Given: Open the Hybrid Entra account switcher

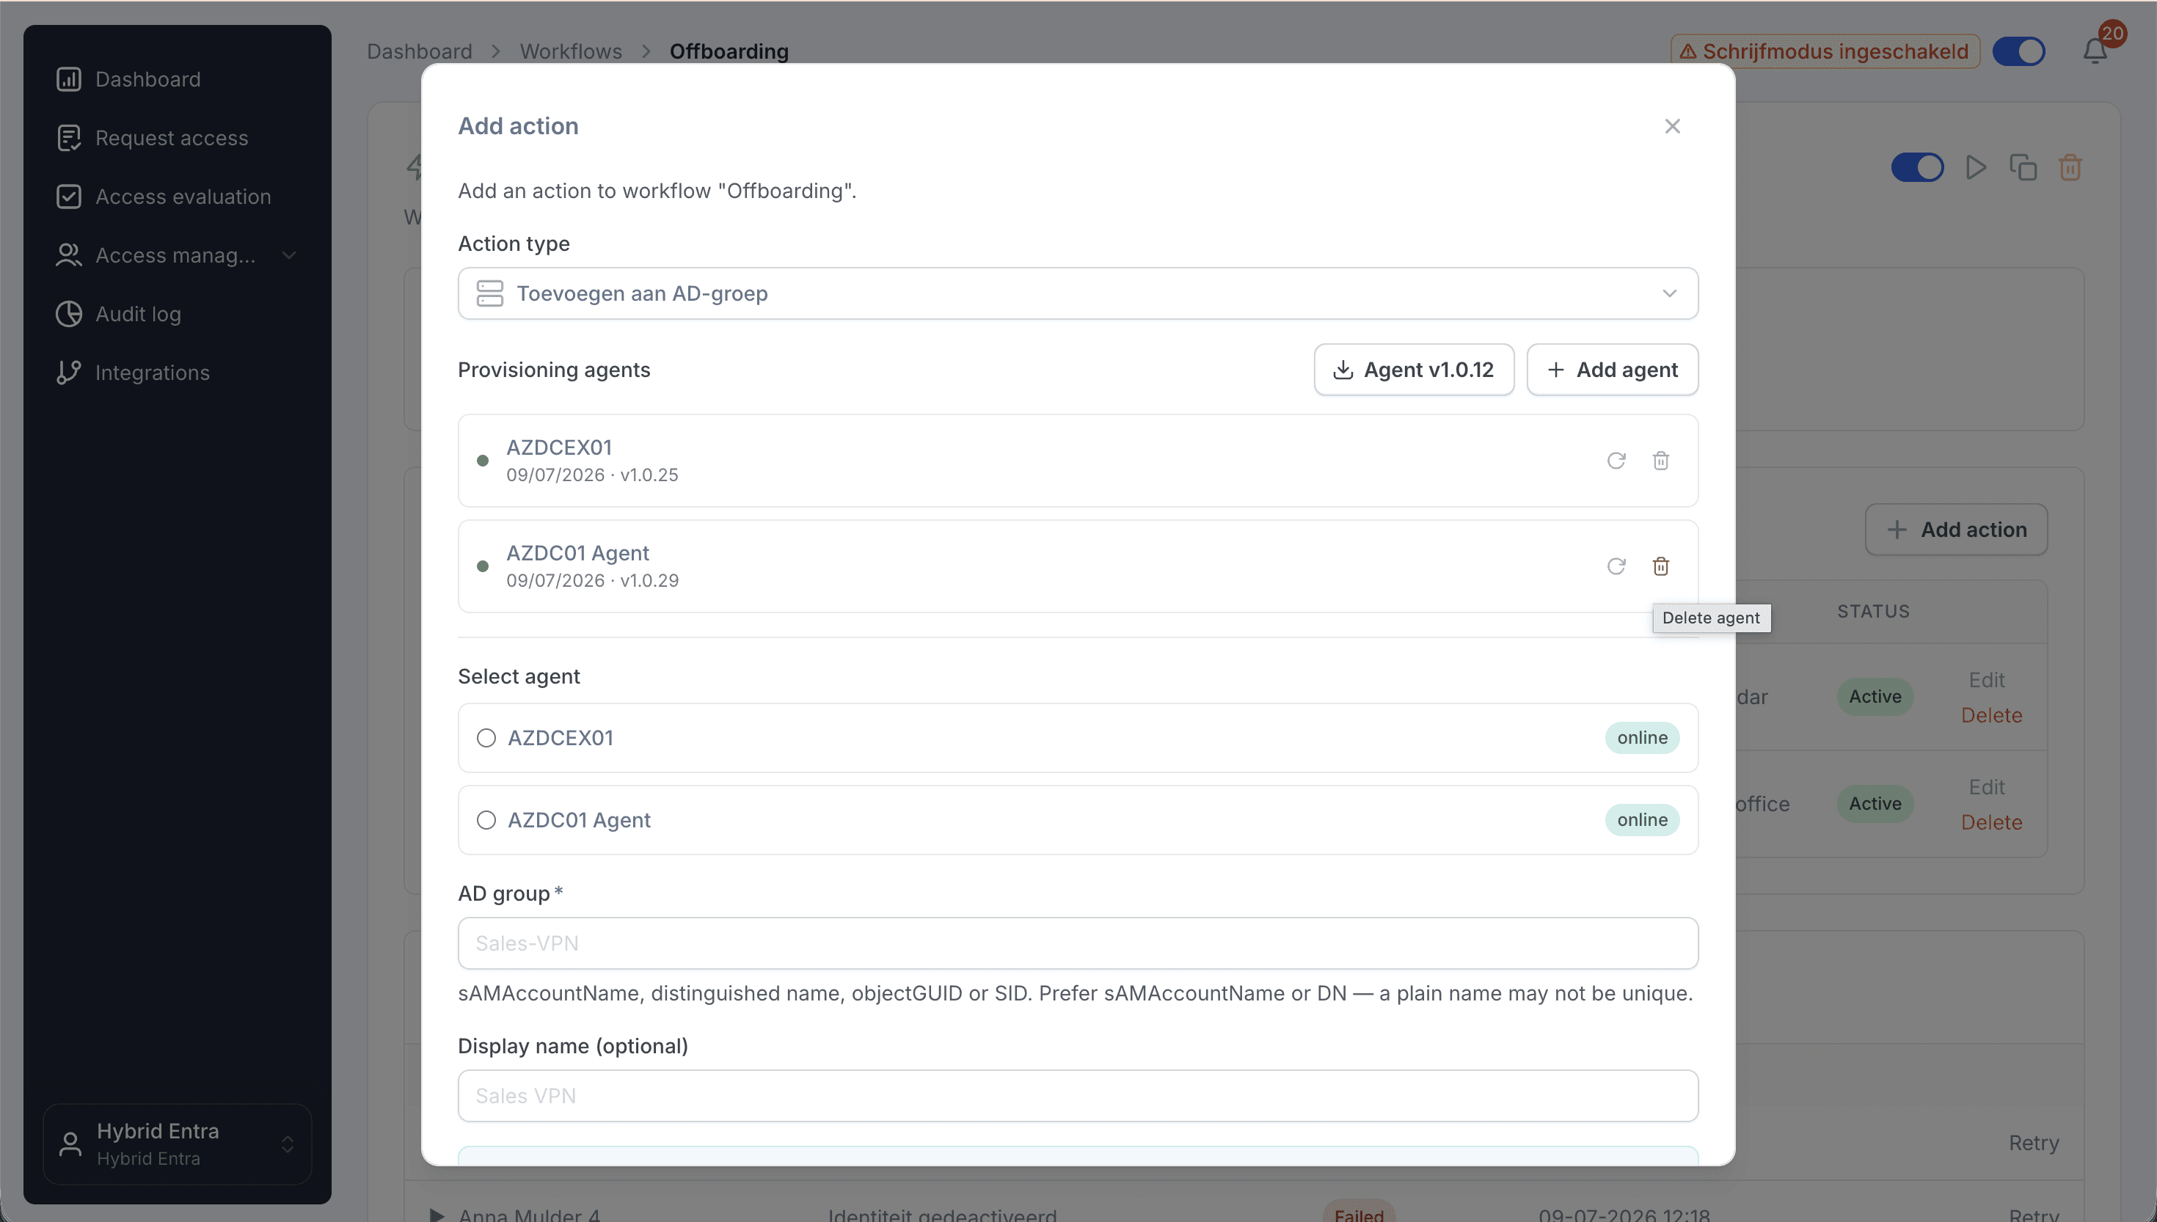Looking at the screenshot, I should [177, 1144].
